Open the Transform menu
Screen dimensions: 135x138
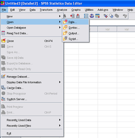46,10
